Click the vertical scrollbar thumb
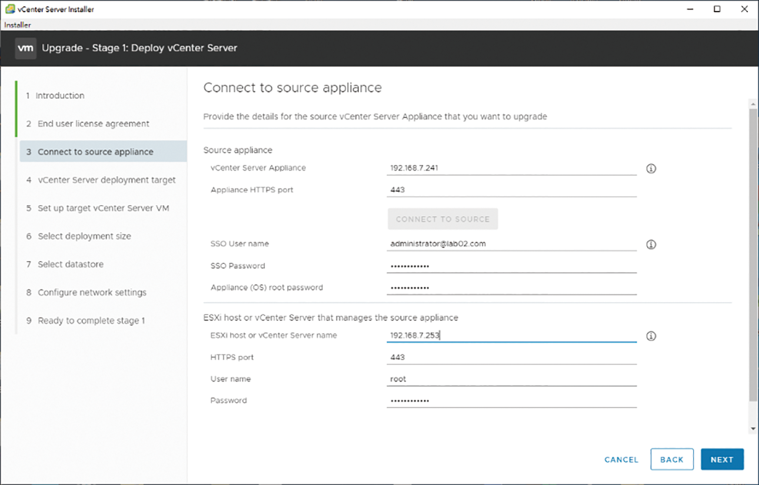 pos(753,255)
